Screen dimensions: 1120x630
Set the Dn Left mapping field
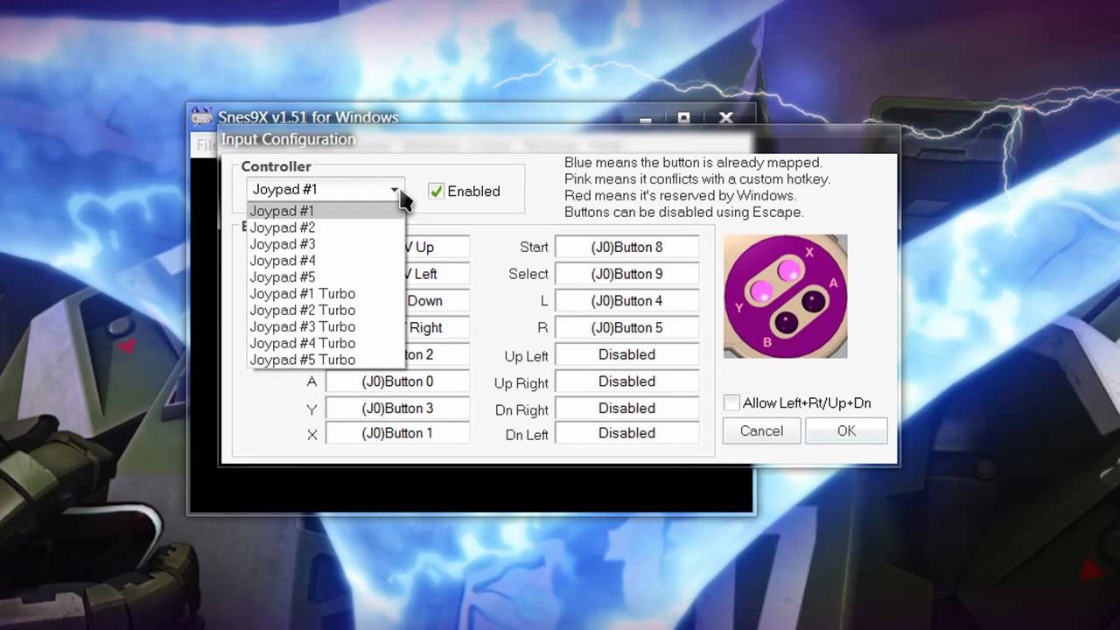coord(626,433)
